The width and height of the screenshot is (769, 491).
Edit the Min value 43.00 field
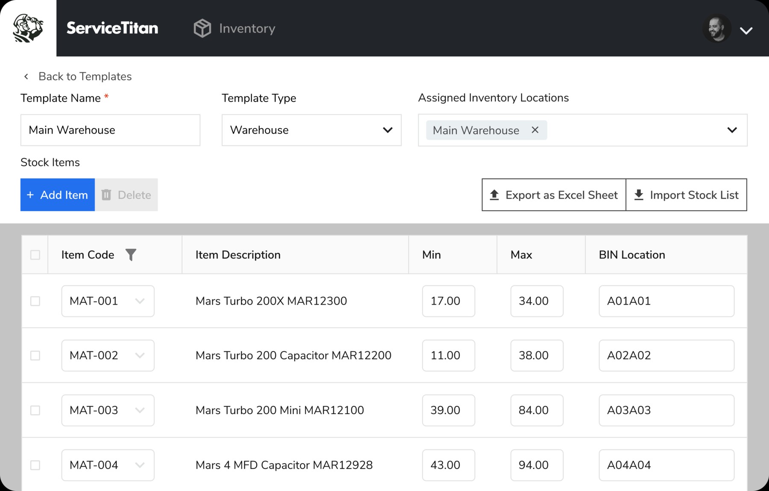point(449,465)
